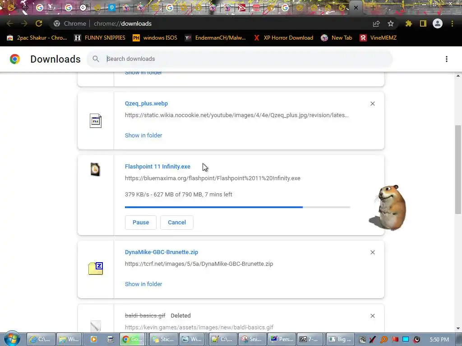Viewport: 462px width, 346px height.
Task: Reload the downloads page
Action: pos(39,23)
